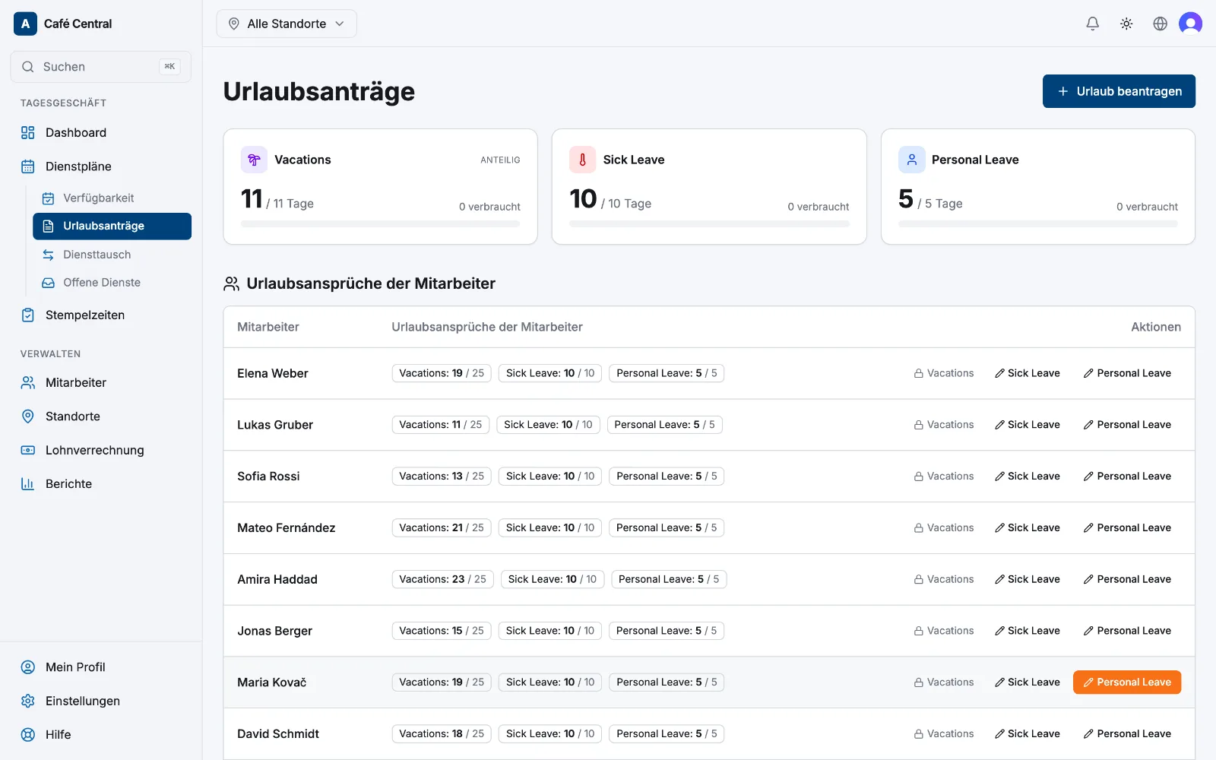The image size is (1216, 760).
Task: Click the Personal Leave progress bar
Action: [x=1038, y=224]
